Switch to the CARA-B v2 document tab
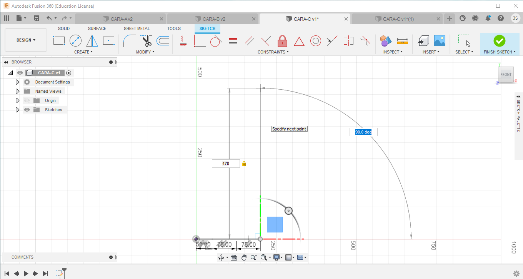 (213, 18)
